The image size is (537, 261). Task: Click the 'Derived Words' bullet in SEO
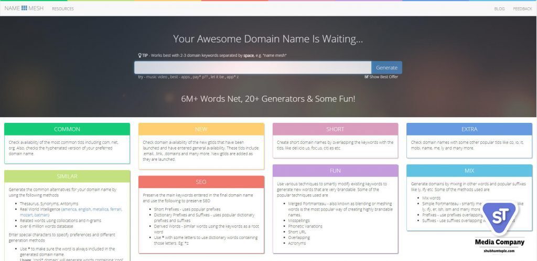(x=207, y=229)
